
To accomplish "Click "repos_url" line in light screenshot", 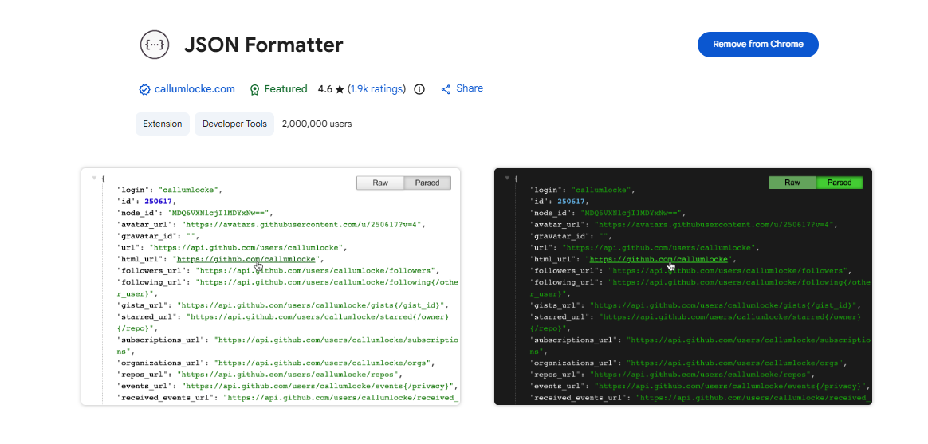I will click(x=259, y=374).
